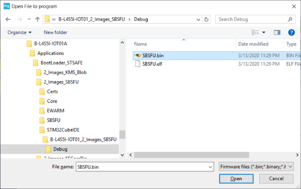Open the STM32CubeIDE folder
The image size is (301, 189).
[x=63, y=130]
